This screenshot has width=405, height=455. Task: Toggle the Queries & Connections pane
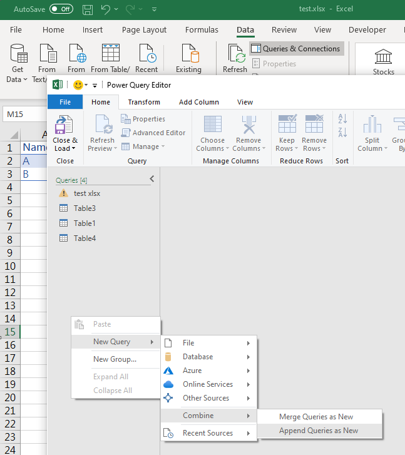click(297, 48)
